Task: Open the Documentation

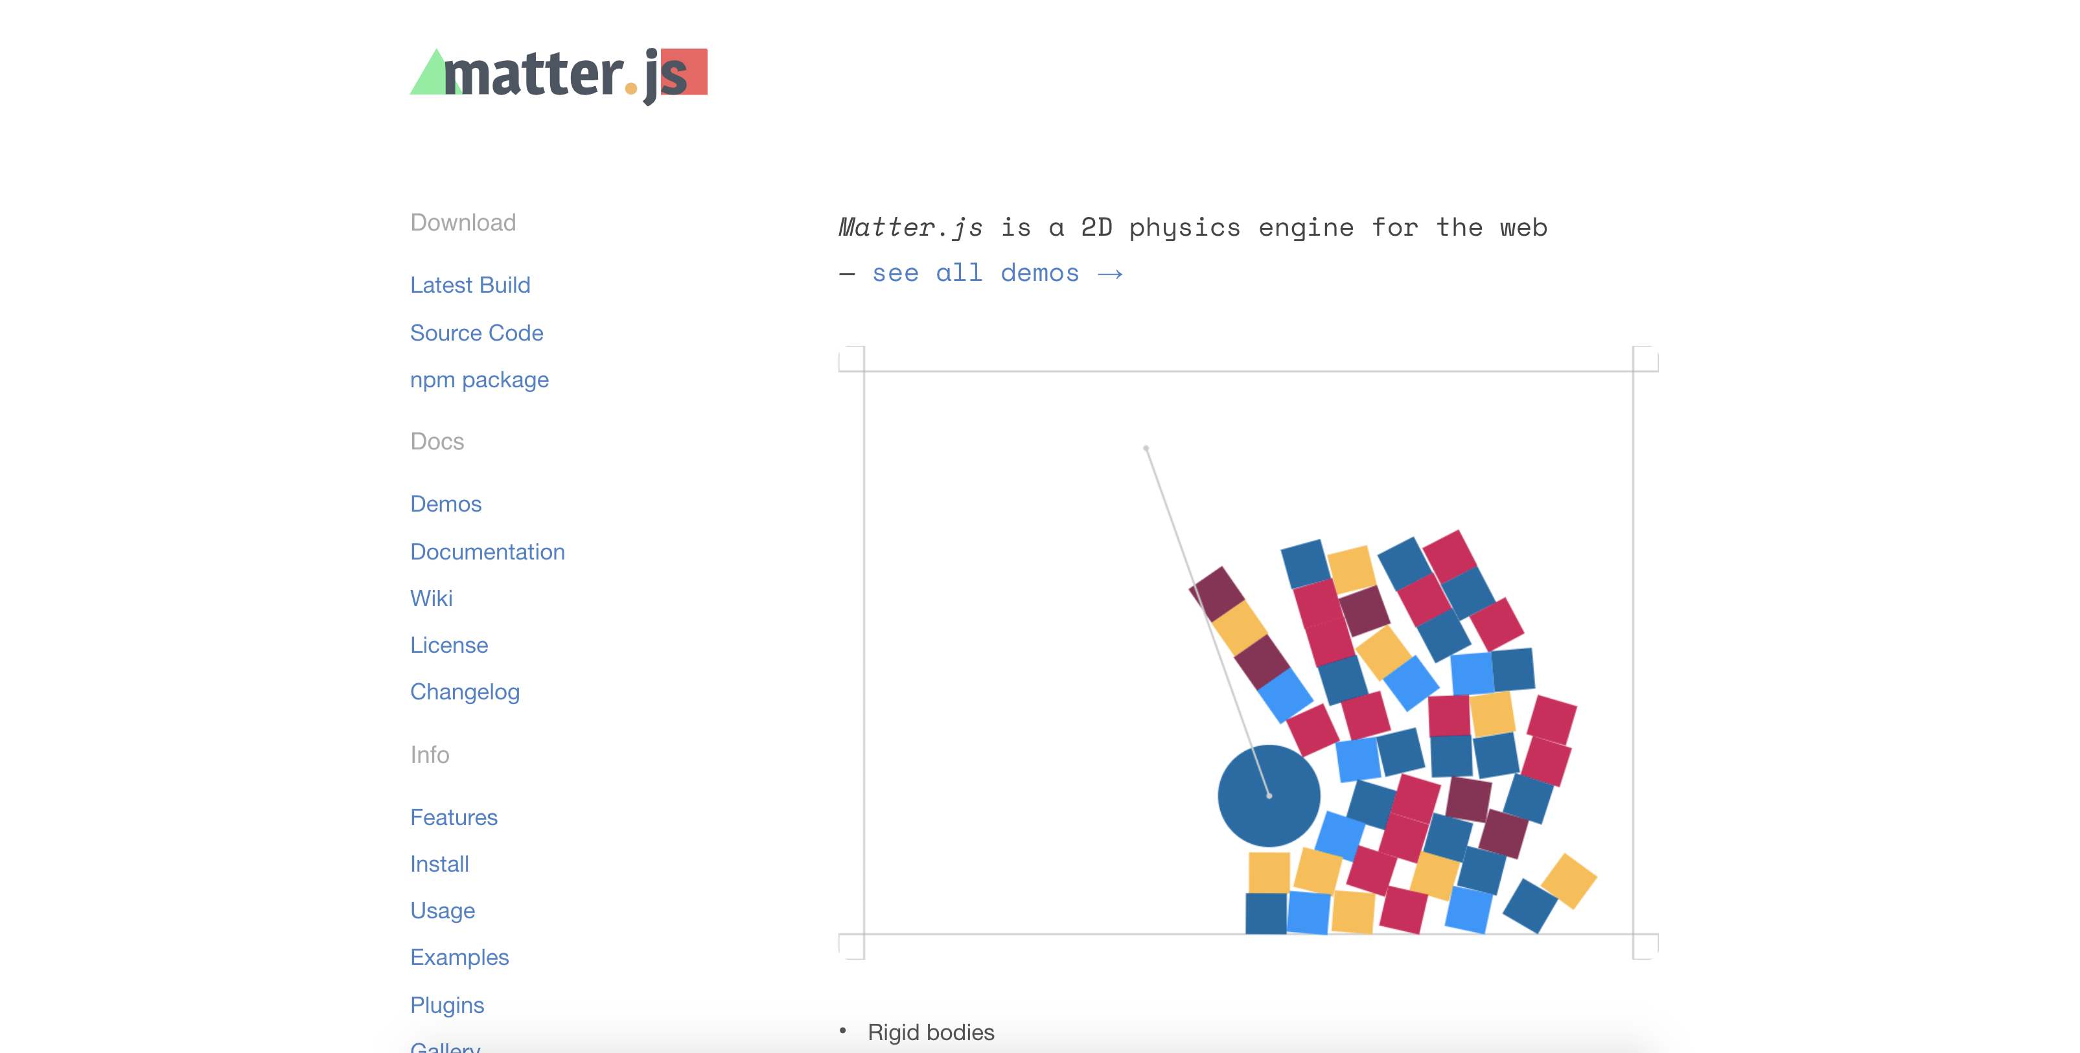Action: pyautogui.click(x=487, y=551)
